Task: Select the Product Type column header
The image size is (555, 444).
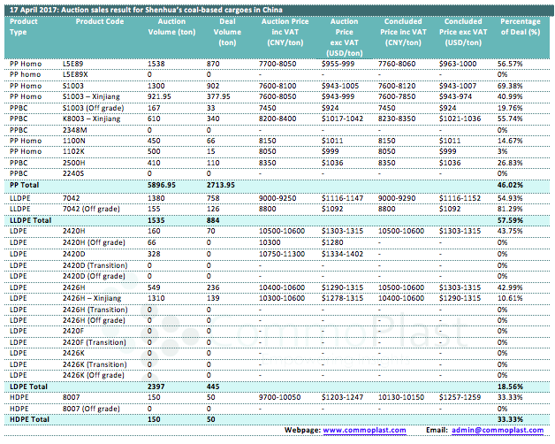Action: 25,25
